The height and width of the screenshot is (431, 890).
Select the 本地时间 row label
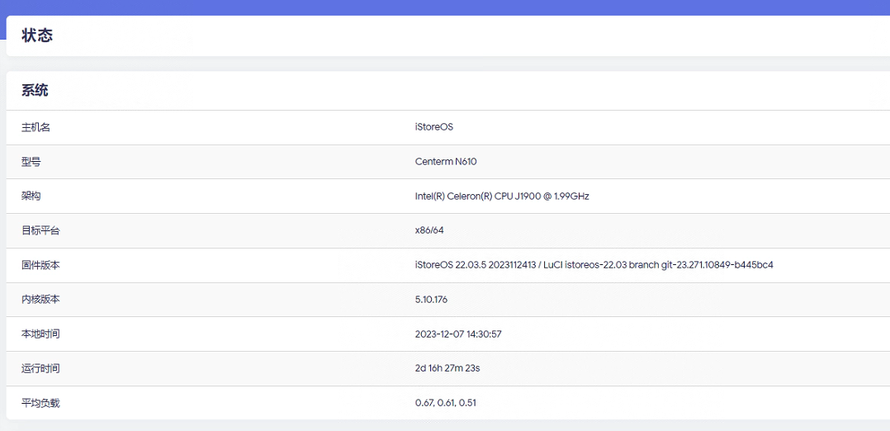coord(40,334)
